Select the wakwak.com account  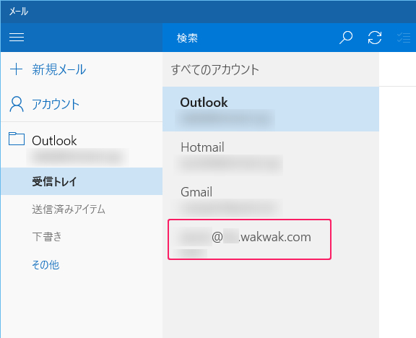coord(249,239)
